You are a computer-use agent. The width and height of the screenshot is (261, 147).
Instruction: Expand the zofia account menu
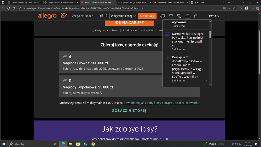(214, 16)
